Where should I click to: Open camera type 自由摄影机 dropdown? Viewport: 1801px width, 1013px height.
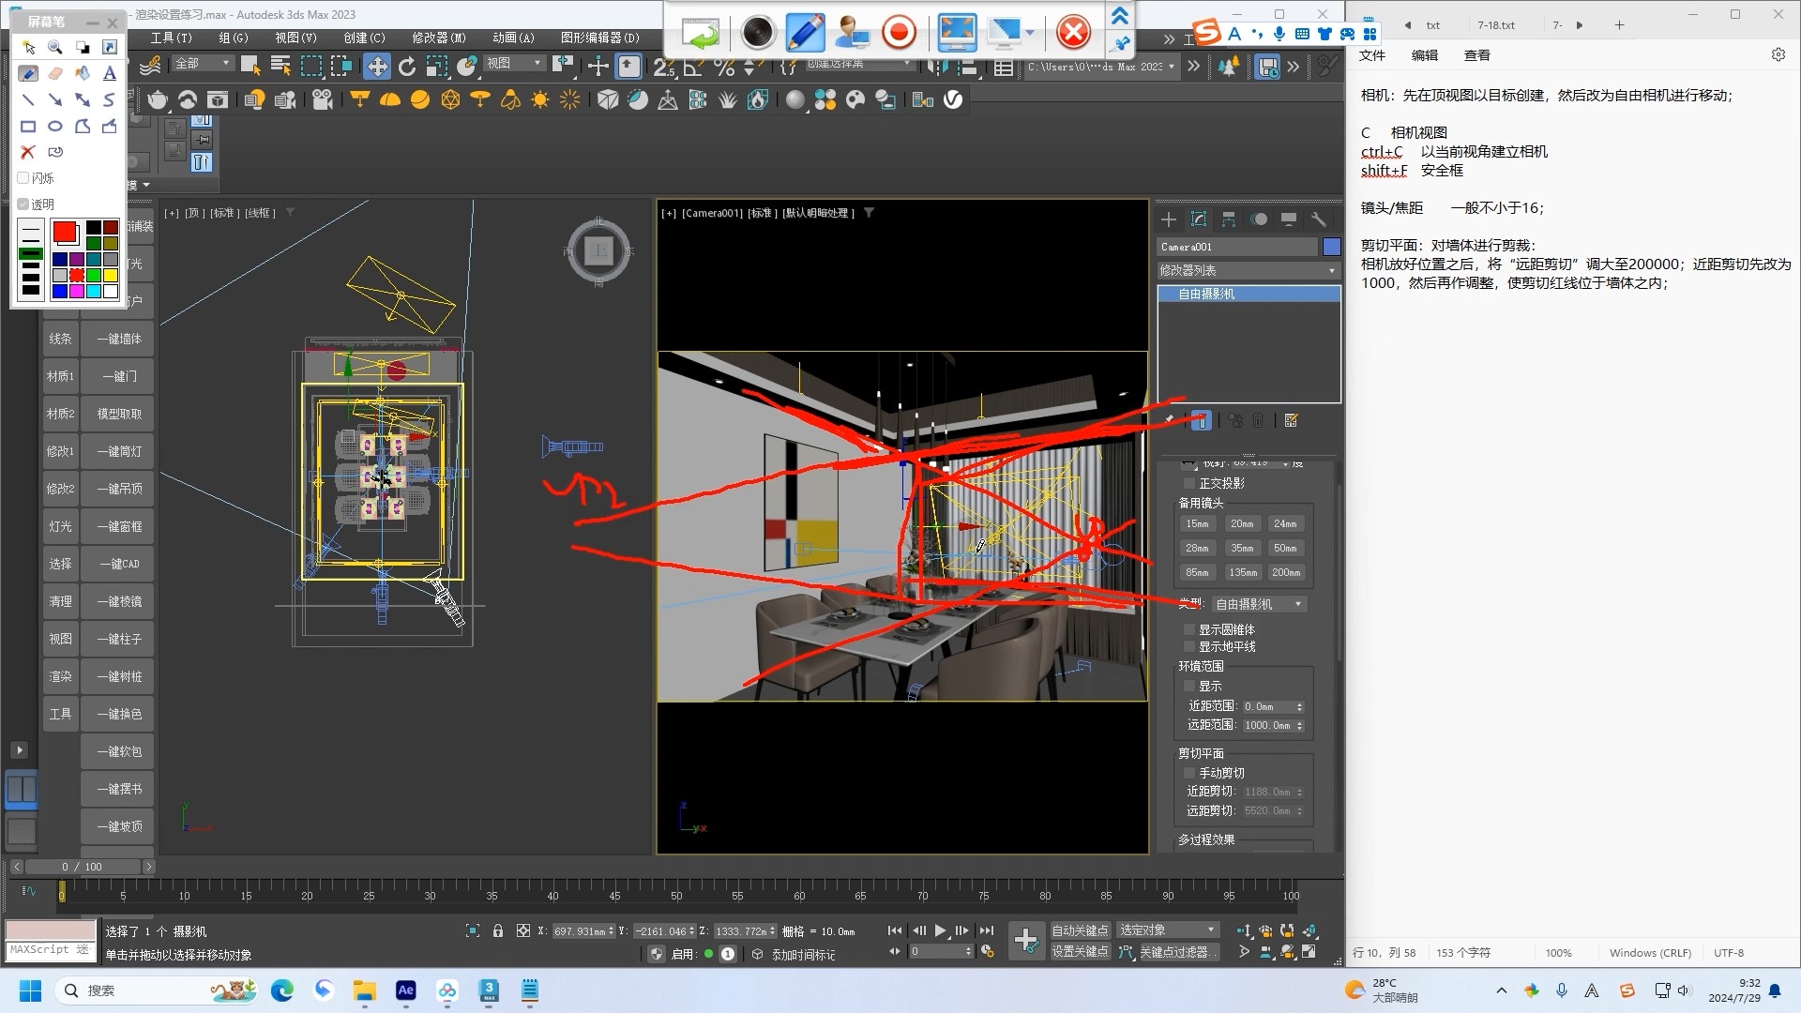pos(1258,604)
